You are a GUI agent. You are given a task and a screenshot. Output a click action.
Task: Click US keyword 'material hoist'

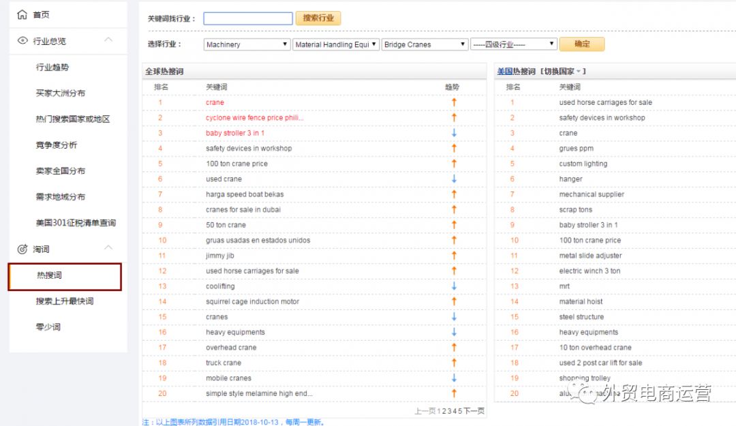(581, 301)
